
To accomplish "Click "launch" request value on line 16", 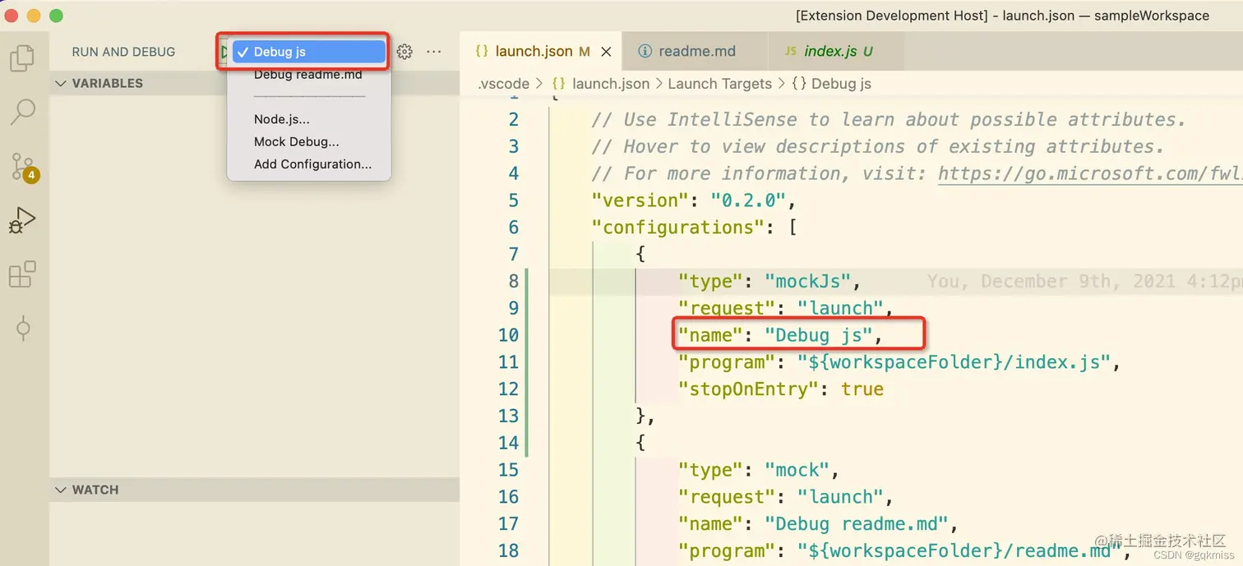I will tap(840, 497).
